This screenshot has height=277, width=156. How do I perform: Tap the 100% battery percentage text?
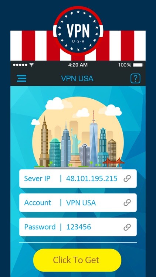pos(125,65)
